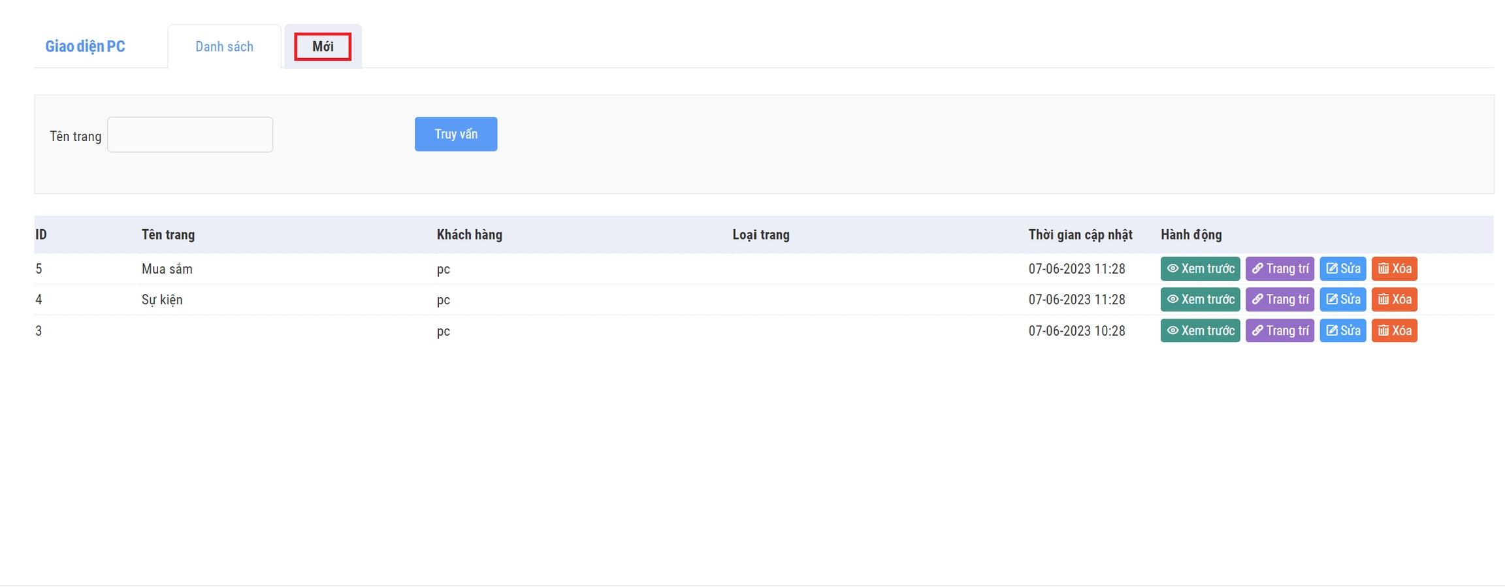Click Trang trí for the Mua sắm row
The image size is (1505, 587).
click(x=1280, y=268)
